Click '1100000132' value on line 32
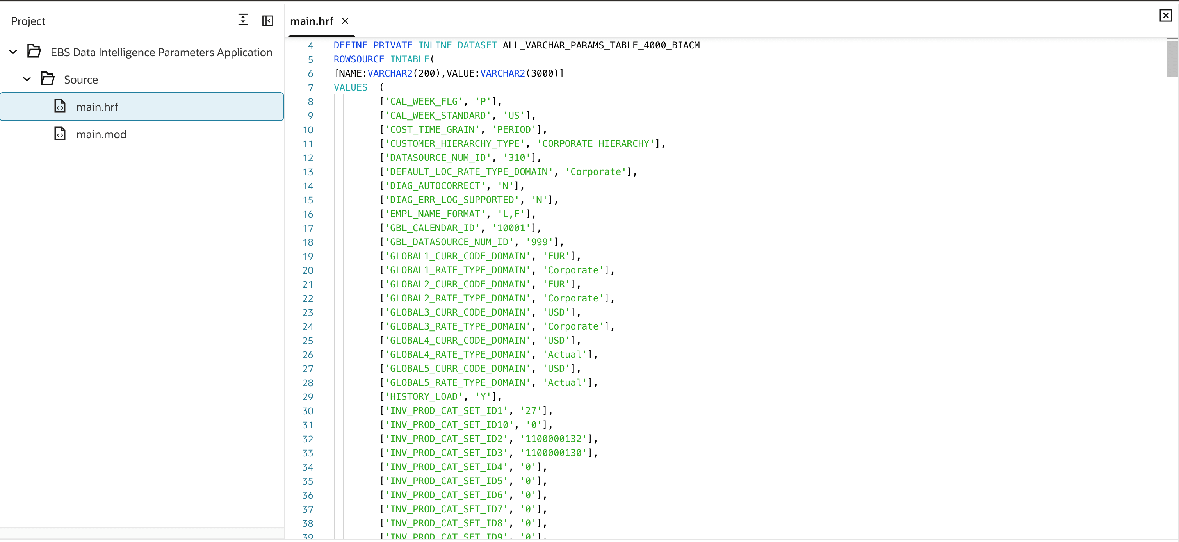Viewport: 1179px width, 542px height. coord(553,439)
